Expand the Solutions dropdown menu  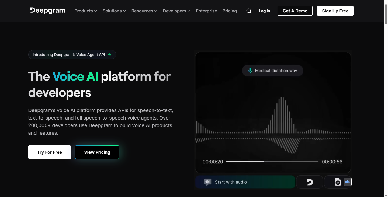114,11
